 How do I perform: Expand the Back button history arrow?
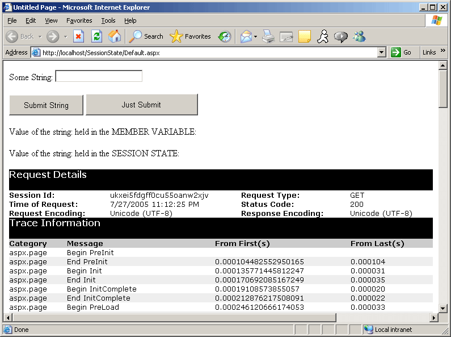click(40, 36)
